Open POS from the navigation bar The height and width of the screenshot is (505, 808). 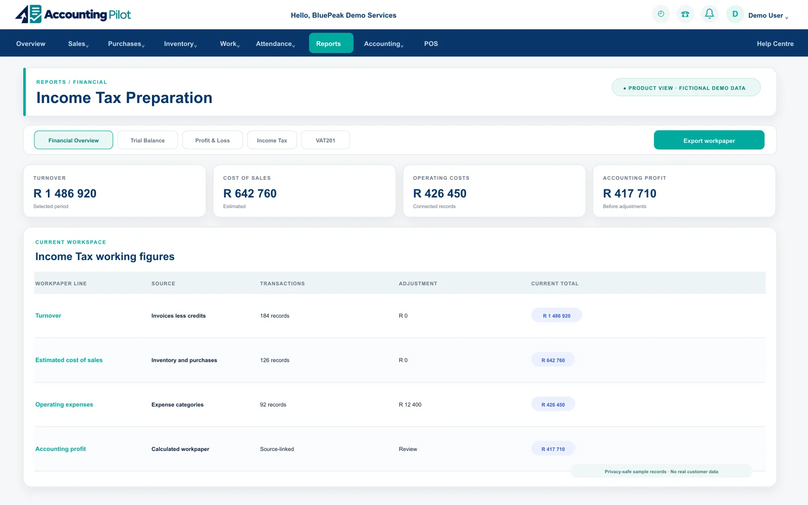coord(431,44)
